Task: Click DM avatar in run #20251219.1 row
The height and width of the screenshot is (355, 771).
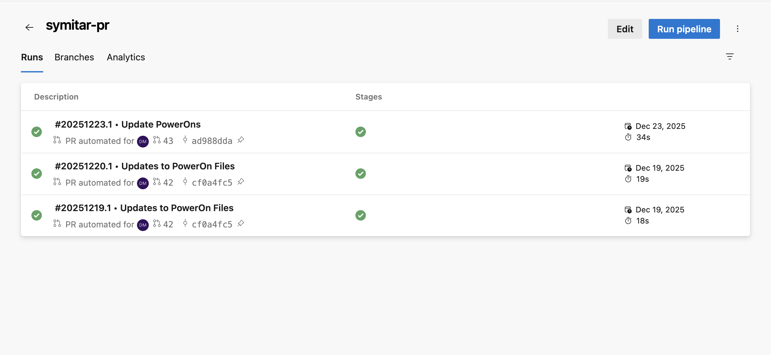Action: click(x=143, y=225)
